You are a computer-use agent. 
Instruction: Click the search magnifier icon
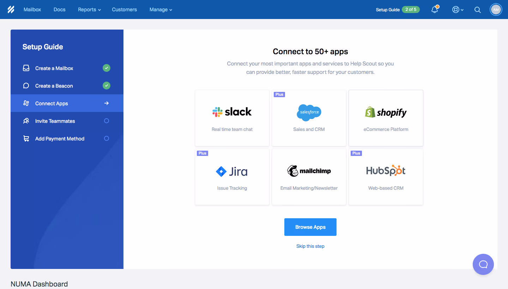pos(478,10)
